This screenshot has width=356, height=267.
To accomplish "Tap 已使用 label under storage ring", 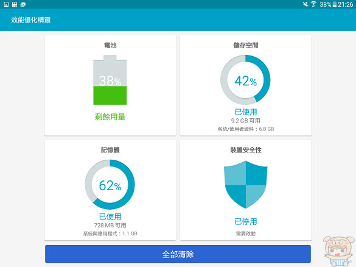I will [246, 112].
